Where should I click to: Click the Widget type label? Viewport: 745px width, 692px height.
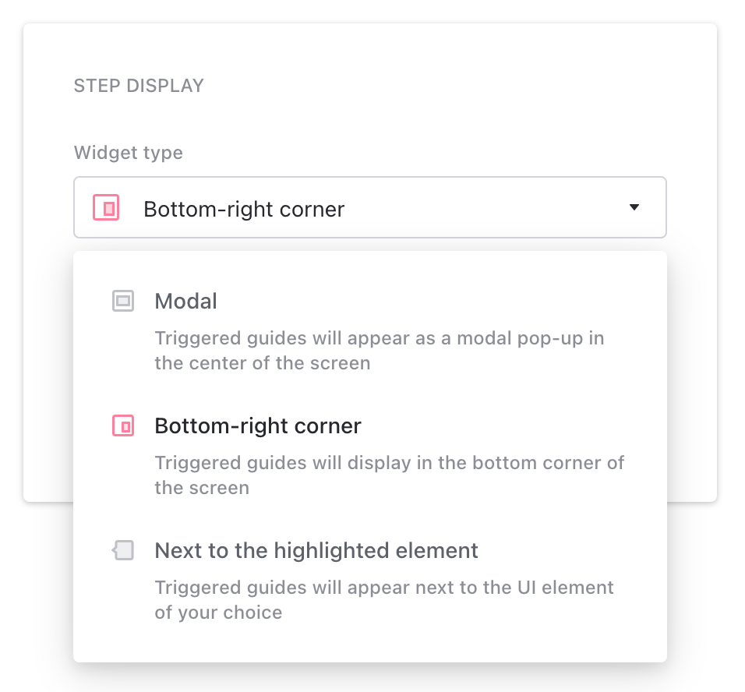click(x=129, y=153)
